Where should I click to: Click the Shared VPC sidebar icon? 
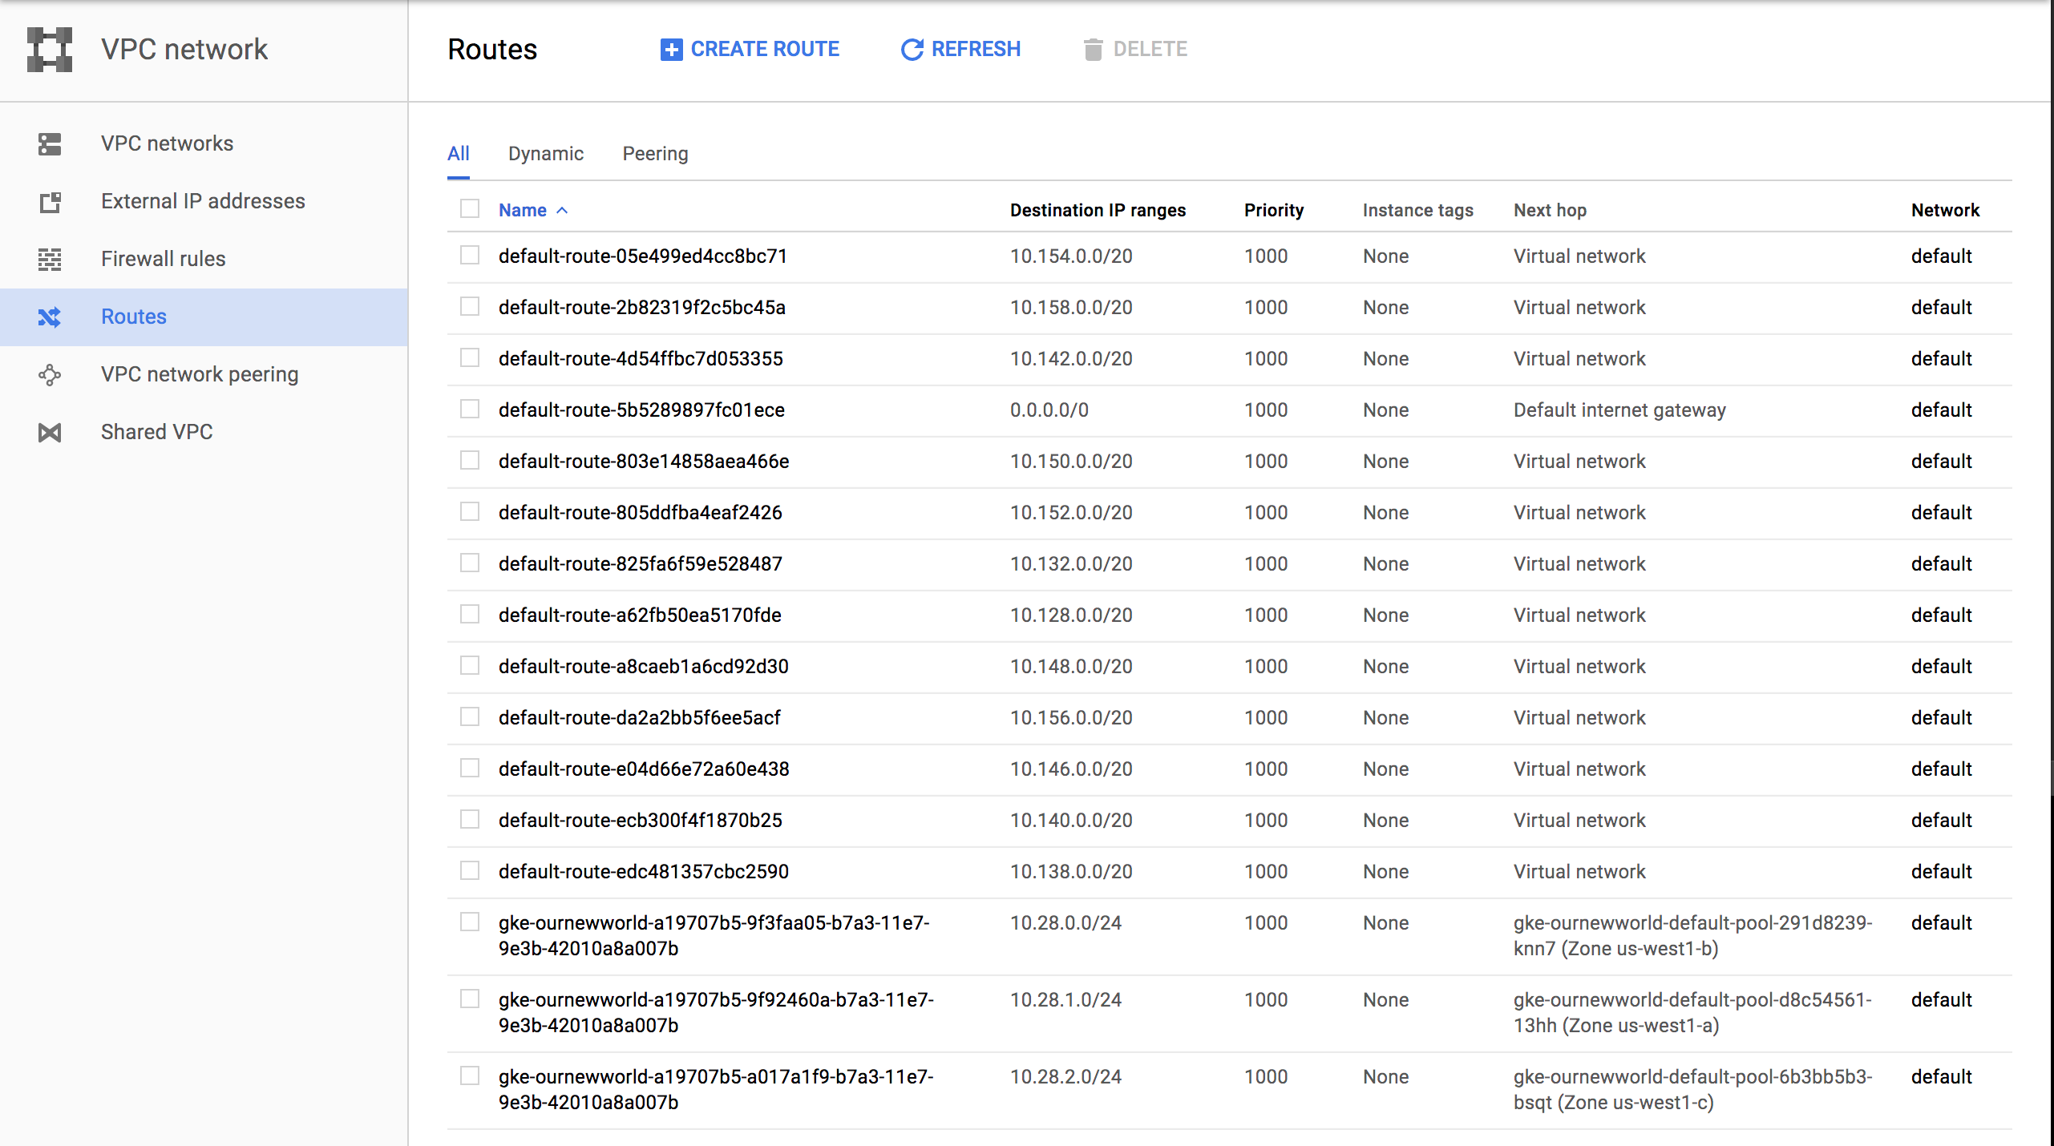pyautogui.click(x=50, y=433)
